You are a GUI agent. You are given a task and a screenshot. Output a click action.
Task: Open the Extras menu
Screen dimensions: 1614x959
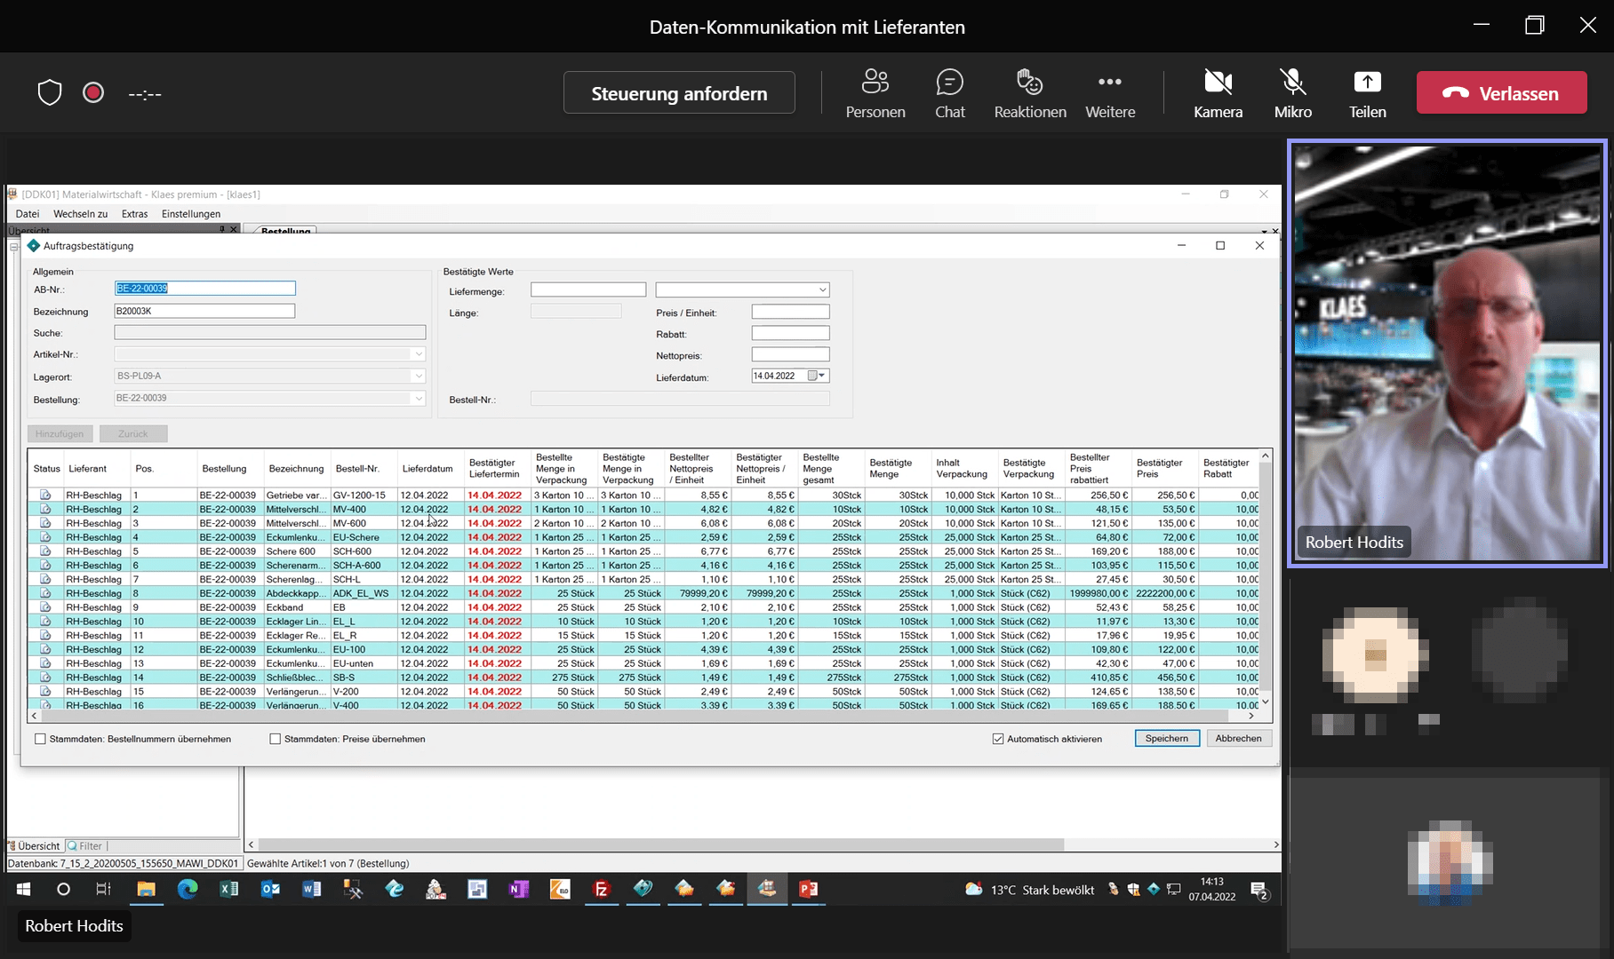[134, 213]
